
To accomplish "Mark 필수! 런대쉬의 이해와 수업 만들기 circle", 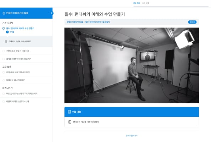I will [x=4, y=28].
